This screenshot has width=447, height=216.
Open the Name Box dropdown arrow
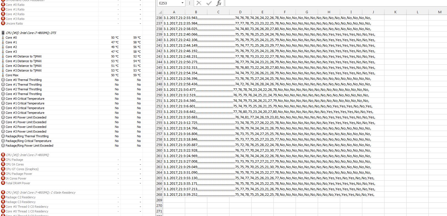[x=182, y=3]
